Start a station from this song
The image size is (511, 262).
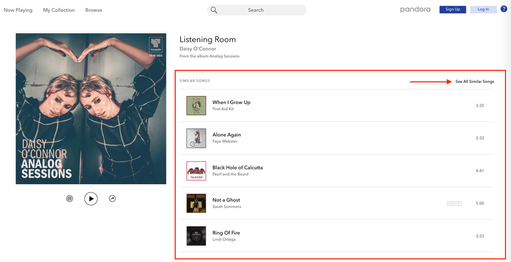click(x=70, y=199)
